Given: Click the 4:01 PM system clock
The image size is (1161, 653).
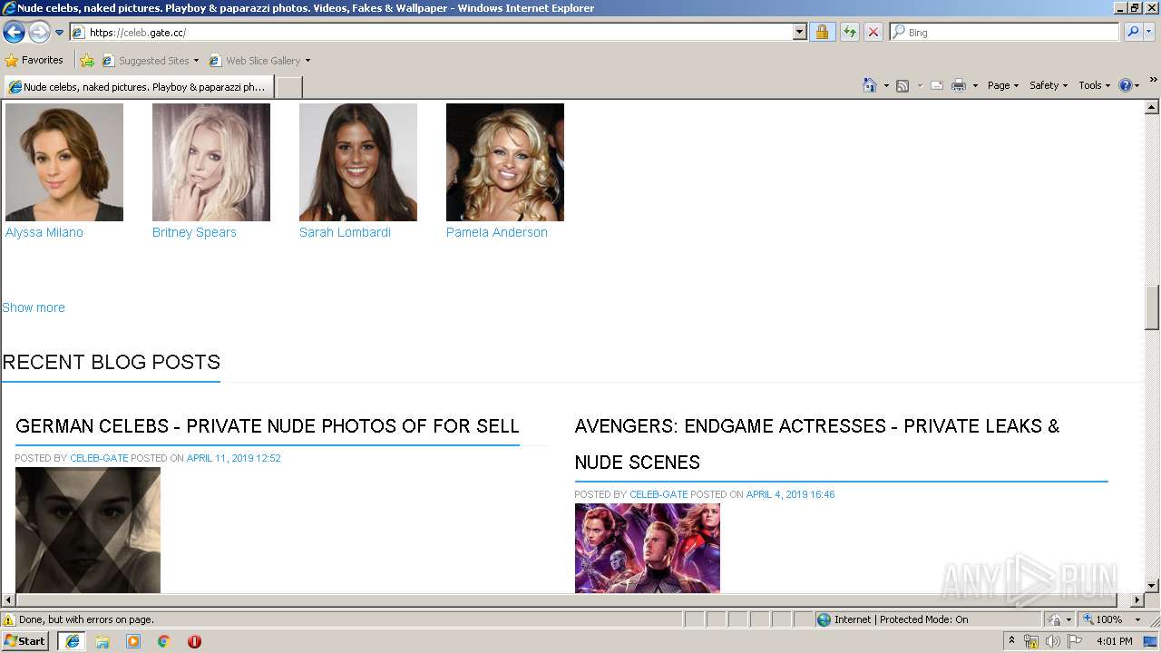Looking at the screenshot, I should [1115, 641].
